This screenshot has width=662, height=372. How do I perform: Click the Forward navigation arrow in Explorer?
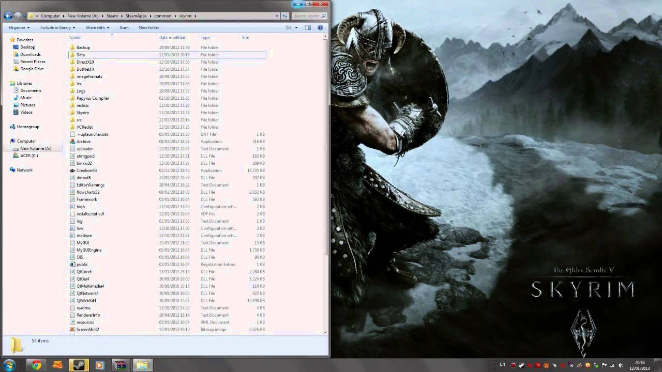click(18, 16)
